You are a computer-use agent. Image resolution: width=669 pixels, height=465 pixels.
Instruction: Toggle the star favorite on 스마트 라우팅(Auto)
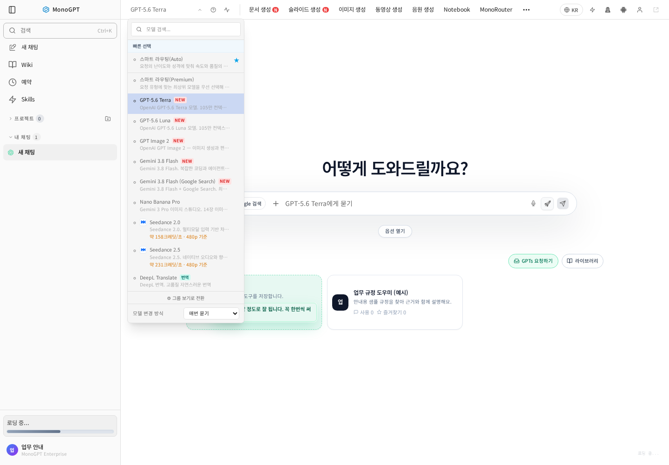236,60
